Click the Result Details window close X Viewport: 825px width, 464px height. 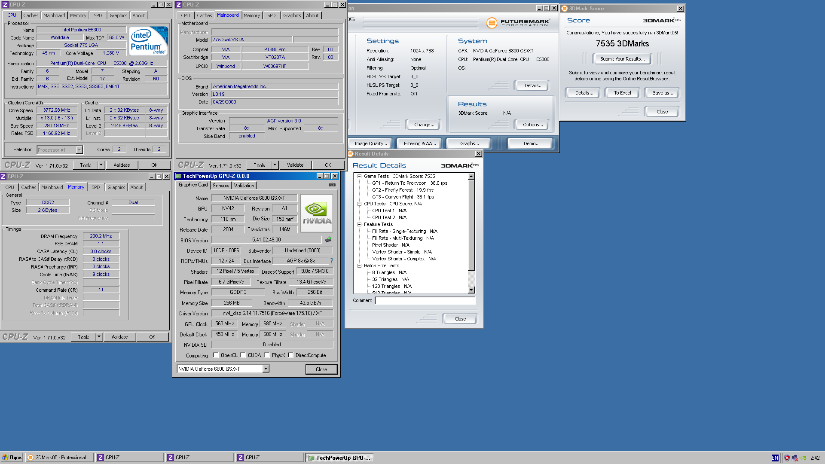coord(479,154)
